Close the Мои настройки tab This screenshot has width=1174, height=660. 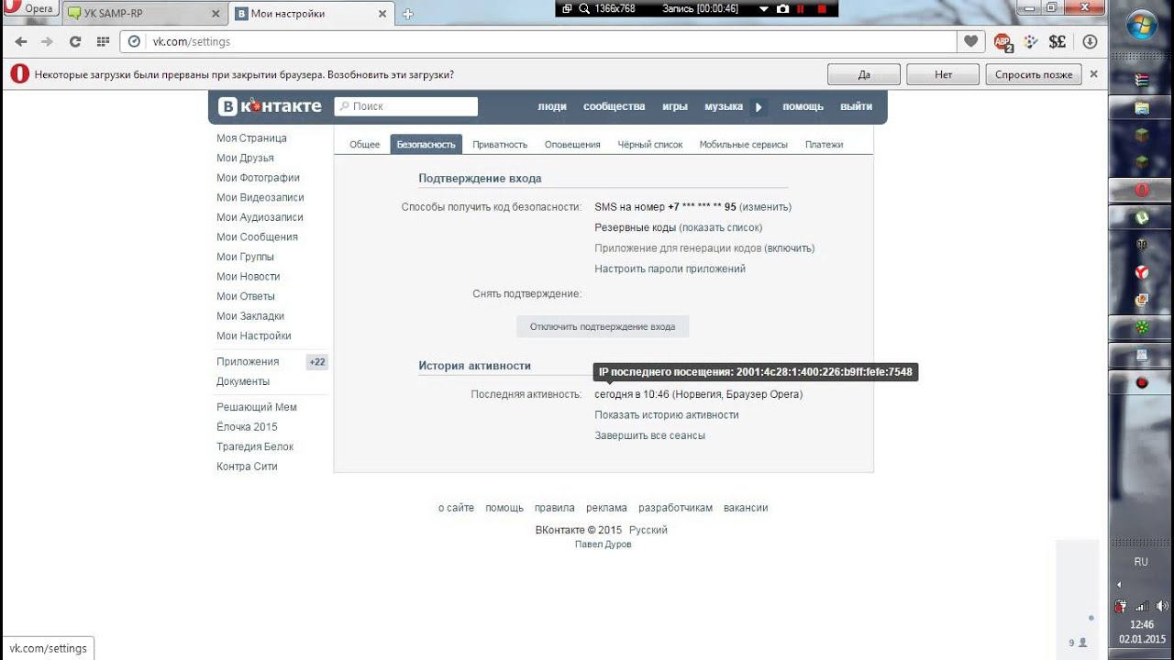384,14
